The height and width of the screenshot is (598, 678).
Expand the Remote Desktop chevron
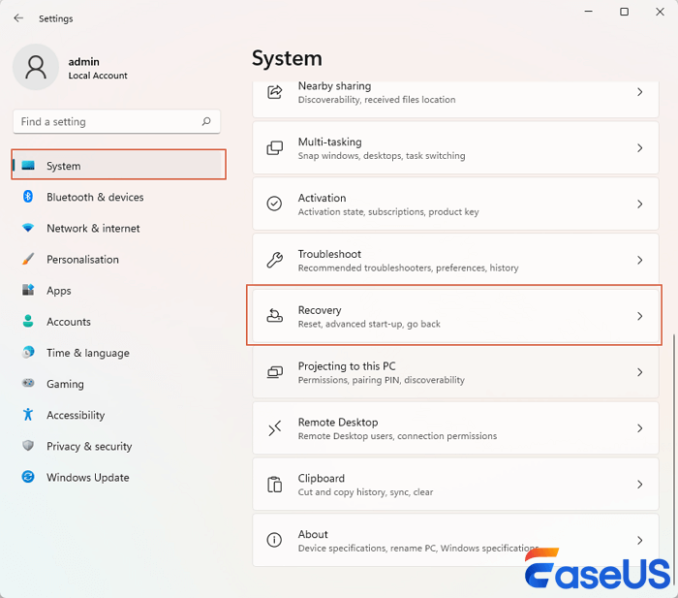point(639,427)
